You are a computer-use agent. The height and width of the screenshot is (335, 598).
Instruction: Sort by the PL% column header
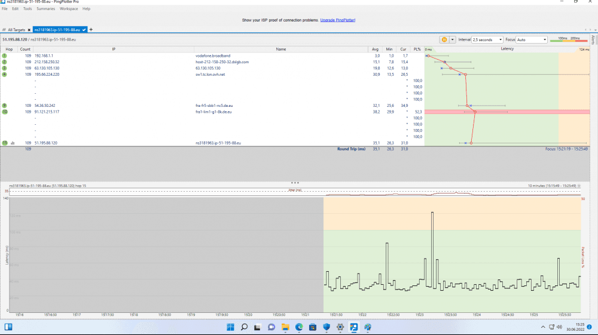[x=417, y=49]
